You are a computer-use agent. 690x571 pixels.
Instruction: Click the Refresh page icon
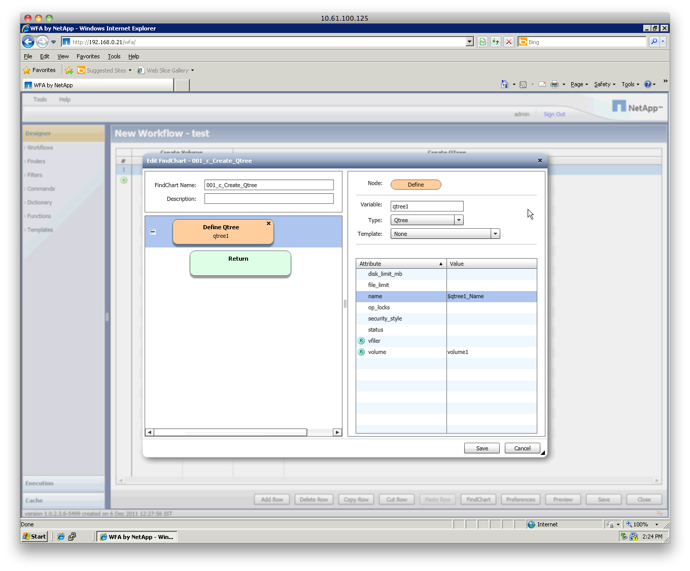(496, 42)
